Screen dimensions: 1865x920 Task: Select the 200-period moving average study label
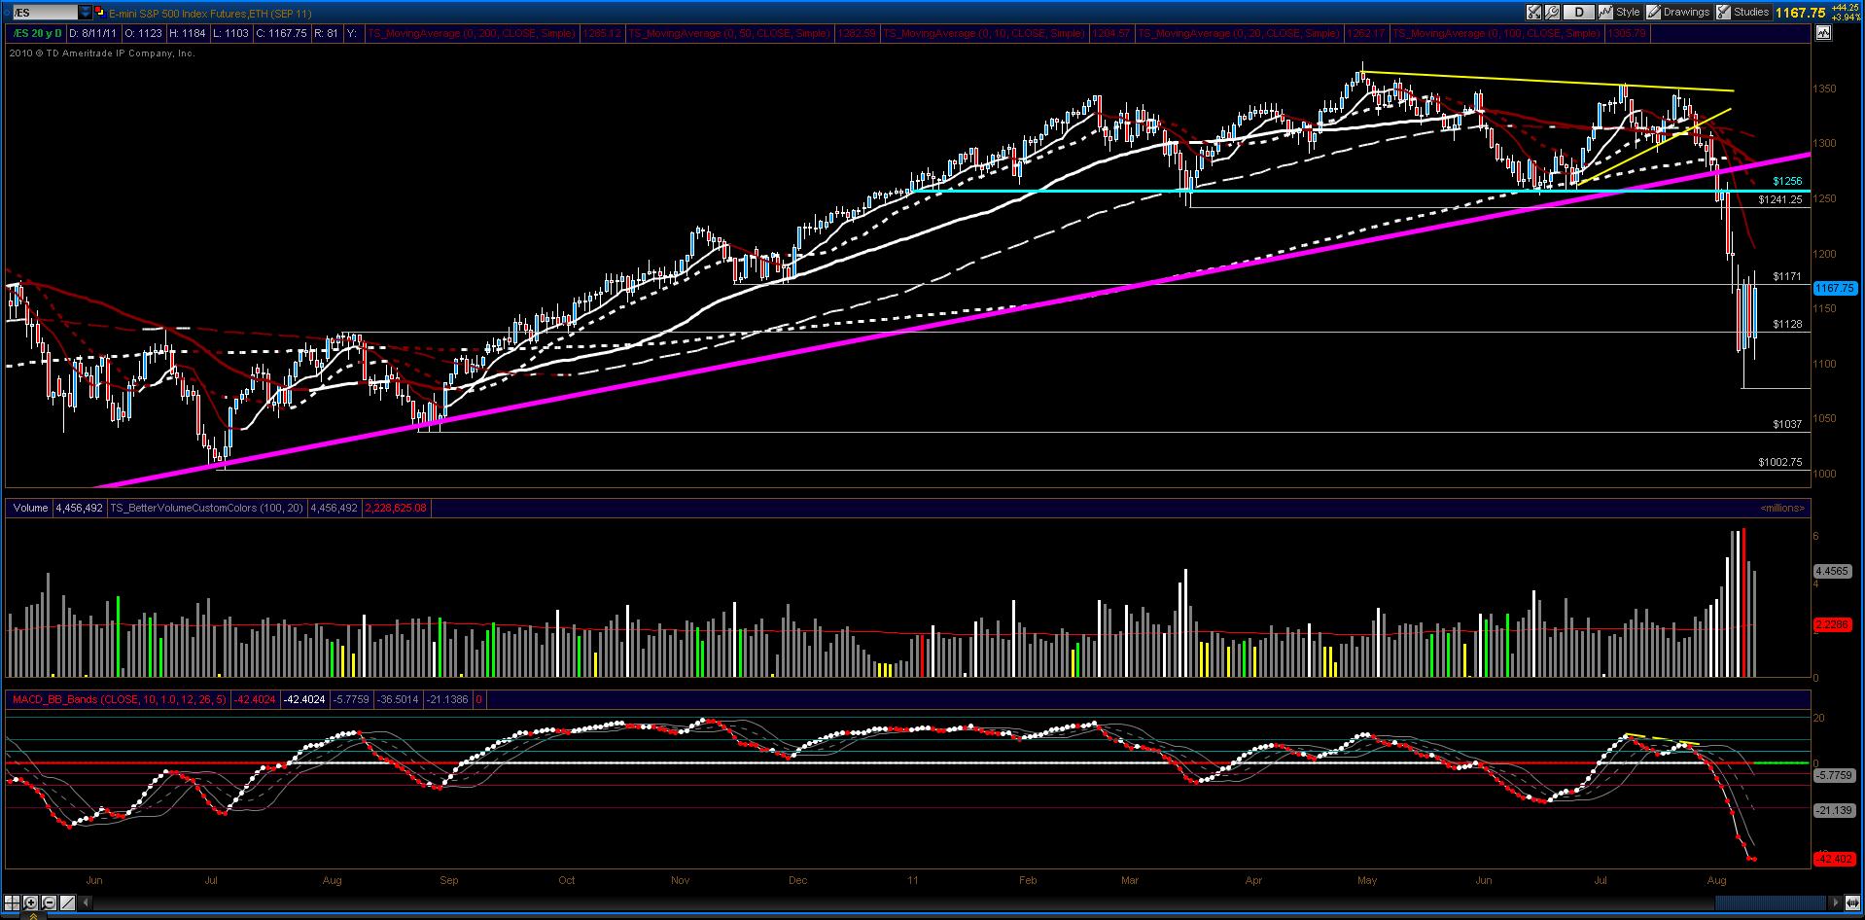pyautogui.click(x=473, y=33)
